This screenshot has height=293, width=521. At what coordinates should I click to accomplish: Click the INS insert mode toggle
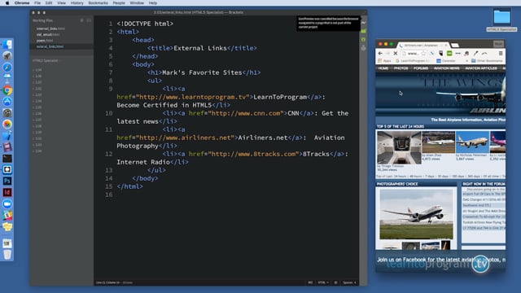pos(310,282)
